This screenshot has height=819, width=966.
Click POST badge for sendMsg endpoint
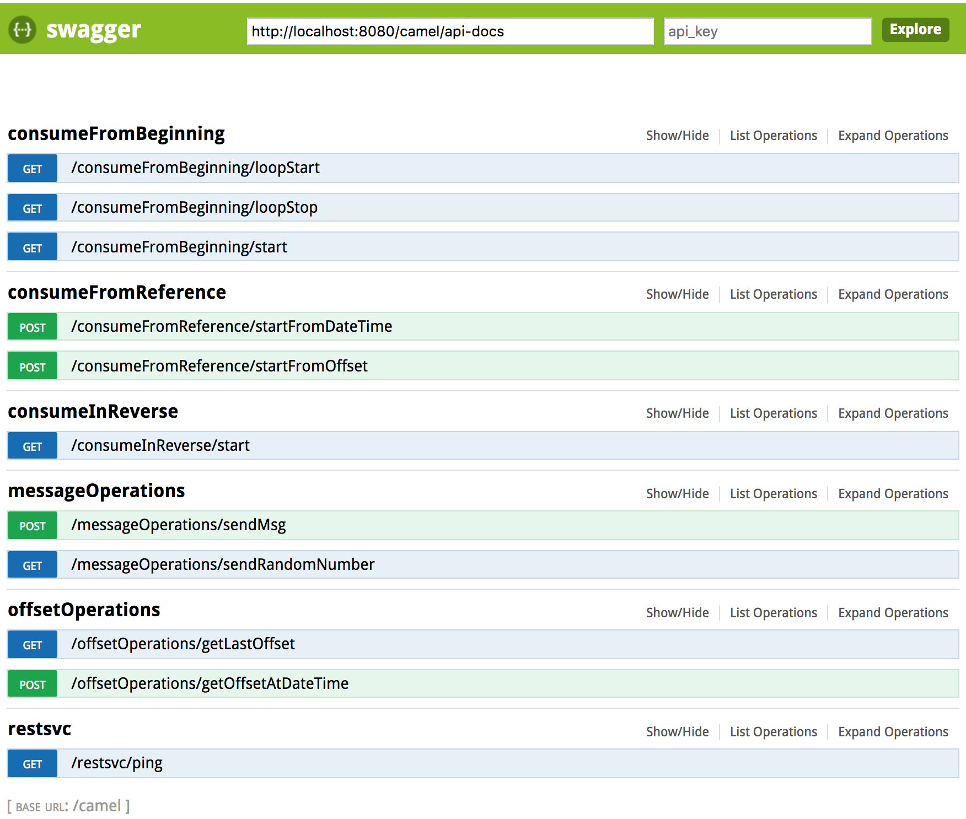(33, 526)
